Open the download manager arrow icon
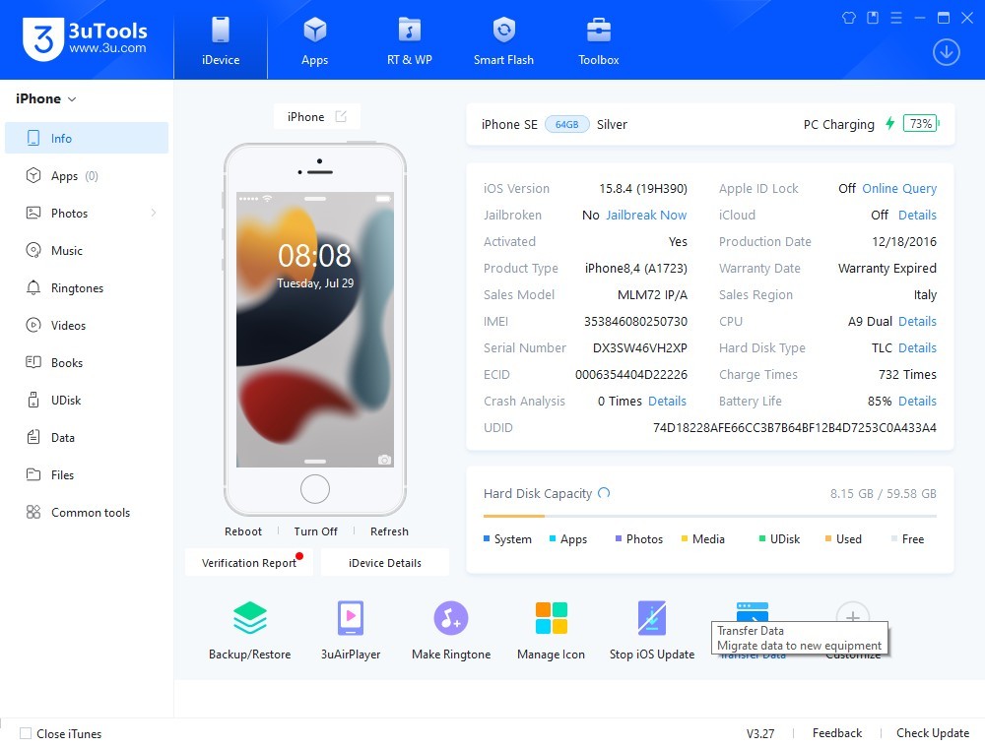 (x=946, y=52)
